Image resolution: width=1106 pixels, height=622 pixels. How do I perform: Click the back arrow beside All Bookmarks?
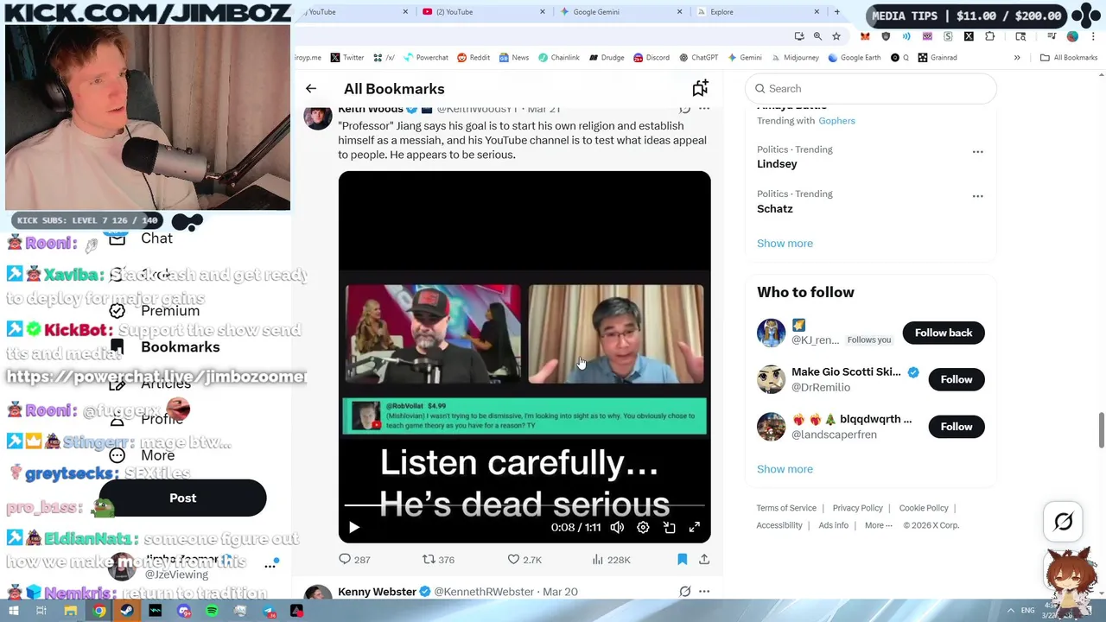click(311, 88)
